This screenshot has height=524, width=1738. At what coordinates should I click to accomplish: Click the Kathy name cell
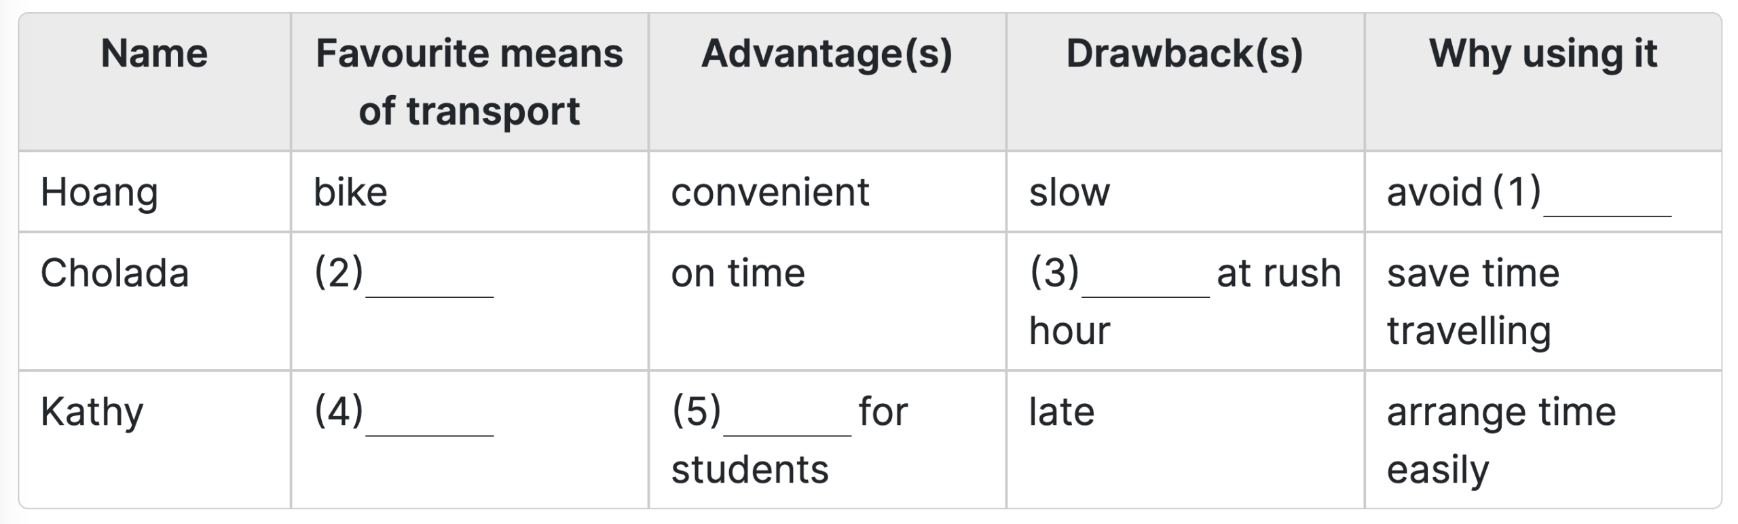coord(92,412)
